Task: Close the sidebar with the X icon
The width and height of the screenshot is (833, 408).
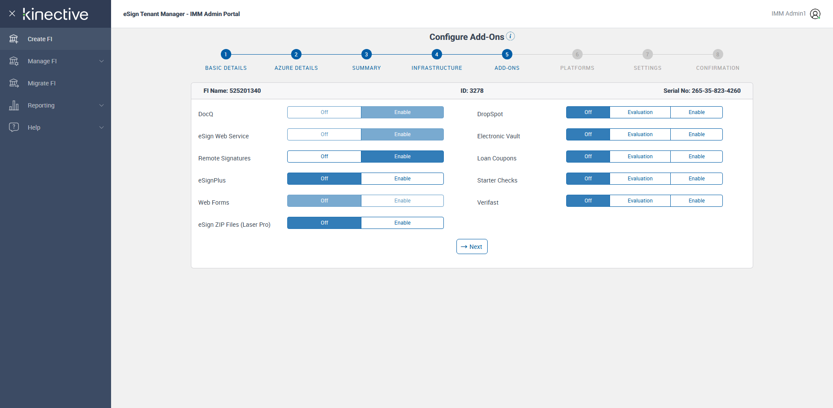Action: coord(12,13)
